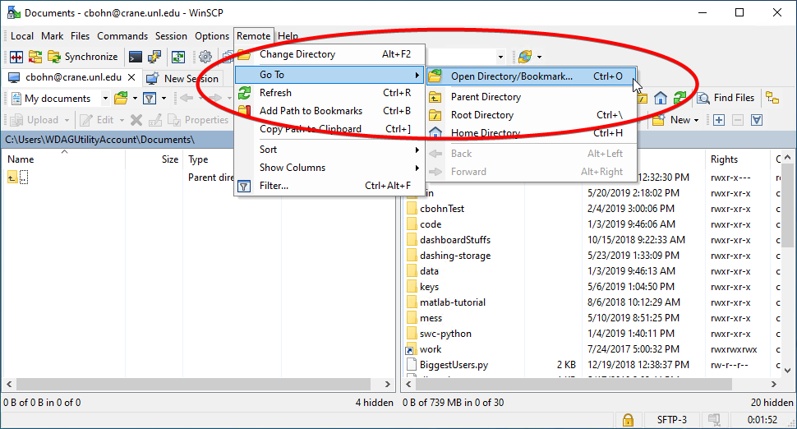
Task: Select the cbohnTest folder
Action: [x=442, y=209]
